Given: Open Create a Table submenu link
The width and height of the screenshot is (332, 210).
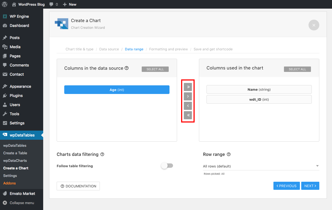Looking at the screenshot, I should 15,153.
